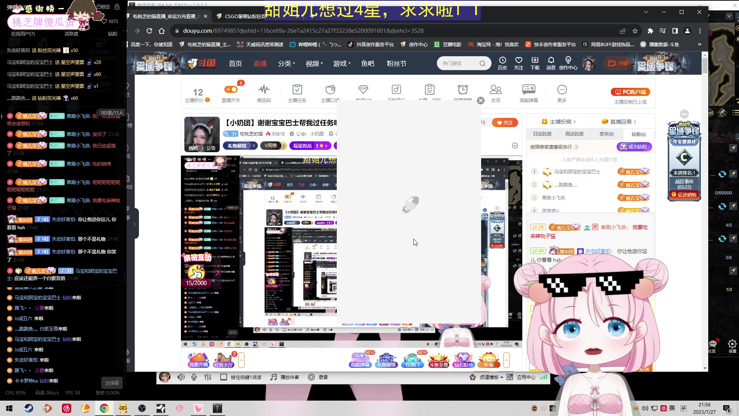Bookmark this page with the star icon
The image size is (739, 416).
(635, 31)
